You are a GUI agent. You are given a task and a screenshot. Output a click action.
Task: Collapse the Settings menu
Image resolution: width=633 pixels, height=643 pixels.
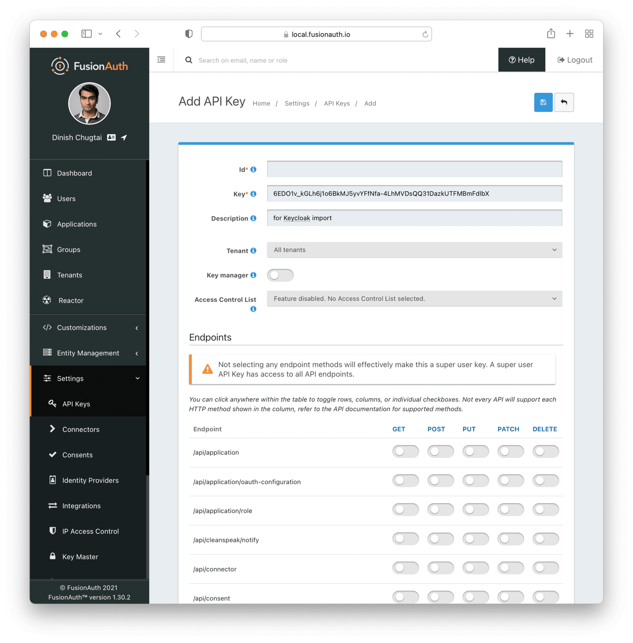coord(88,379)
